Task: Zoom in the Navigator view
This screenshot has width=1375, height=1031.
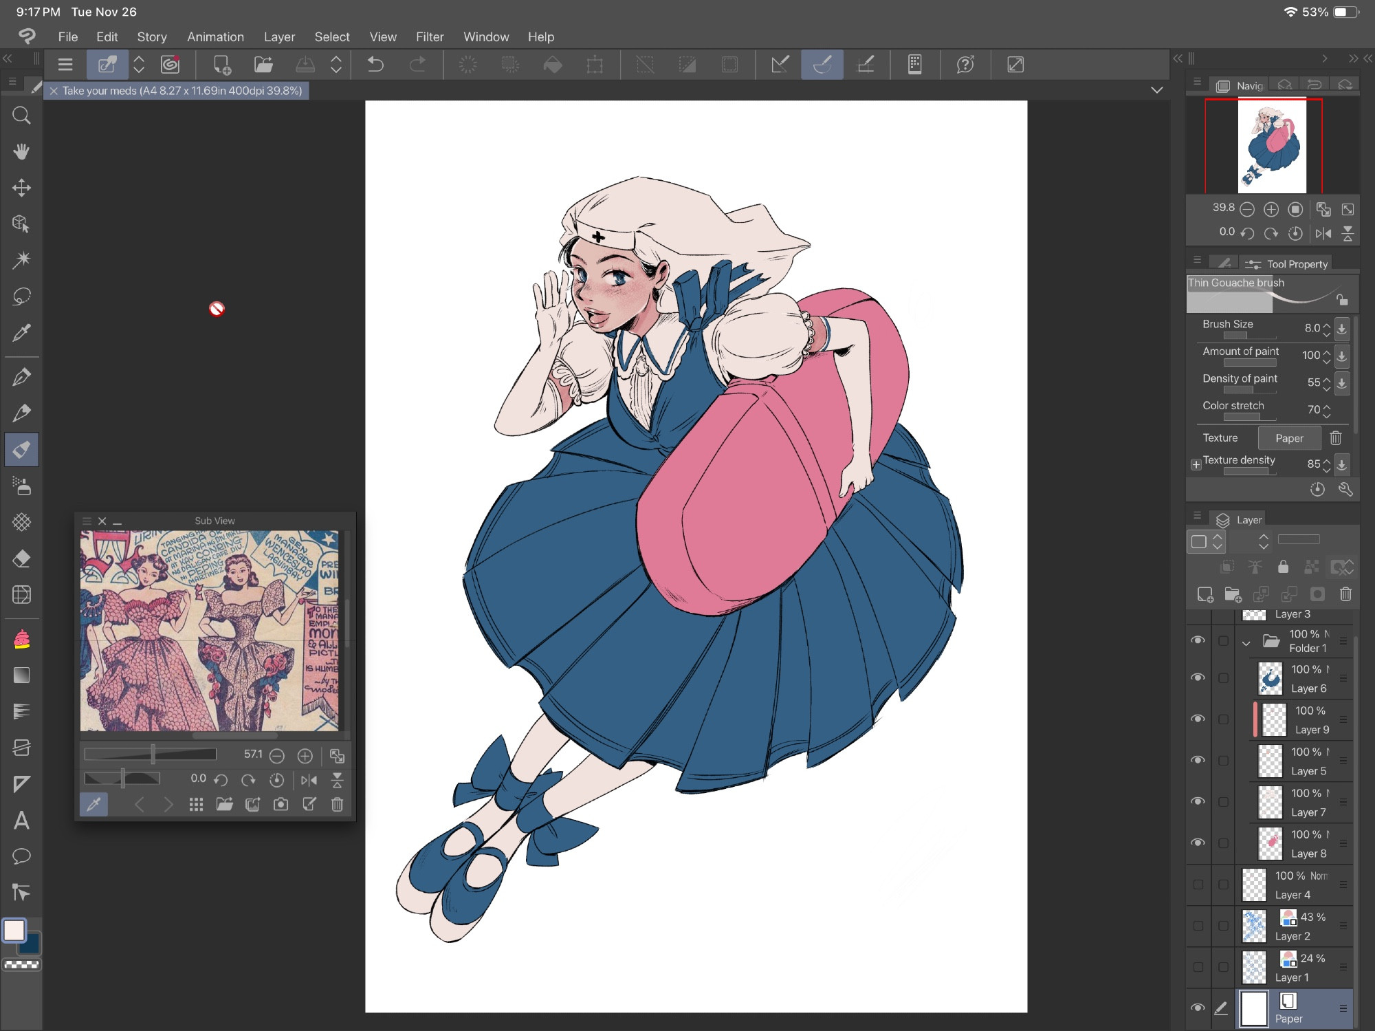Action: coord(1271,209)
